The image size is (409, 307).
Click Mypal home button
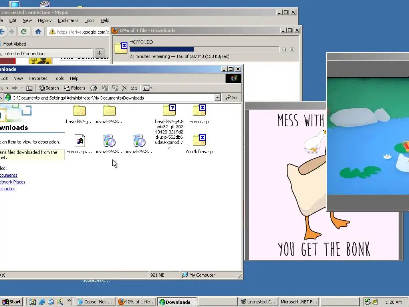pos(38,32)
